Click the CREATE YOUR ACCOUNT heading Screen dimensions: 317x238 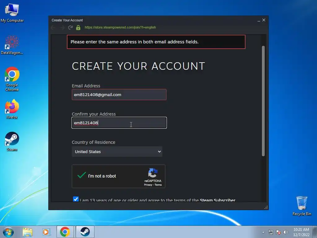tap(138, 66)
